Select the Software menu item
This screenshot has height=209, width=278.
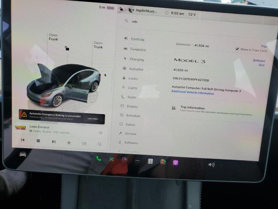(128, 142)
